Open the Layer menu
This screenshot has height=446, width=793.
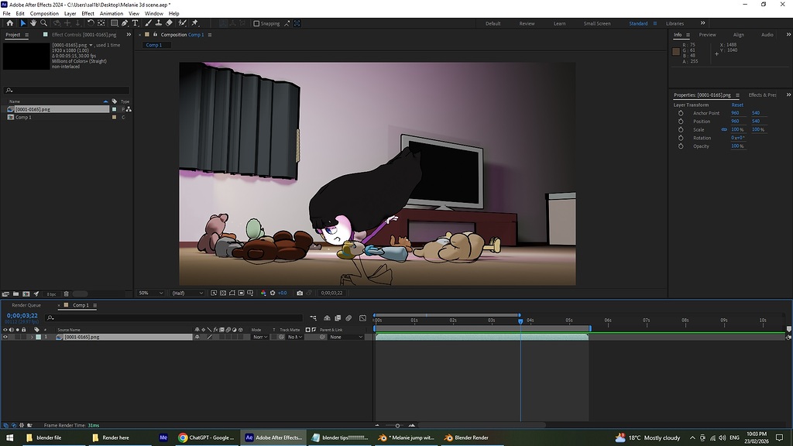pos(70,14)
